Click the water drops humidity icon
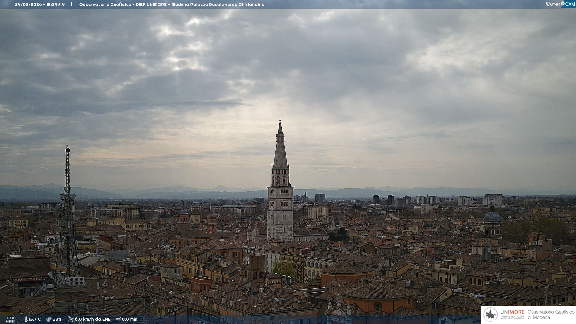The width and height of the screenshot is (576, 324). click(x=49, y=319)
